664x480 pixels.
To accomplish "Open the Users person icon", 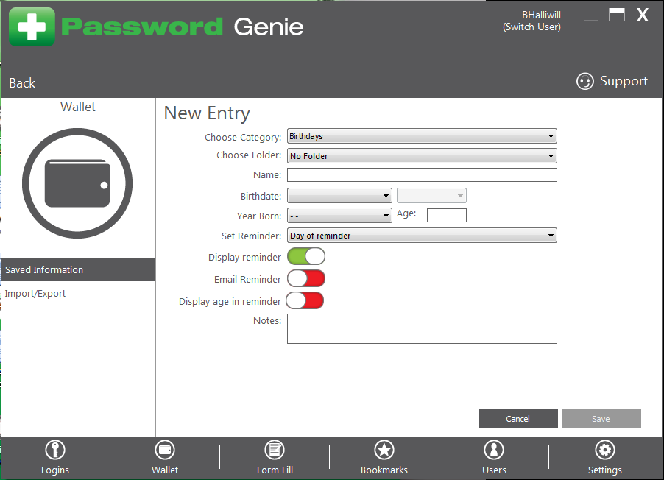I will [x=494, y=450].
